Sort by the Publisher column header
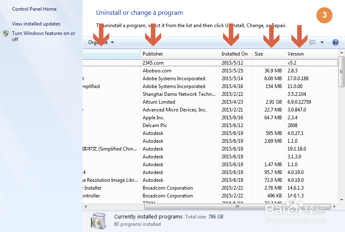 [179, 54]
